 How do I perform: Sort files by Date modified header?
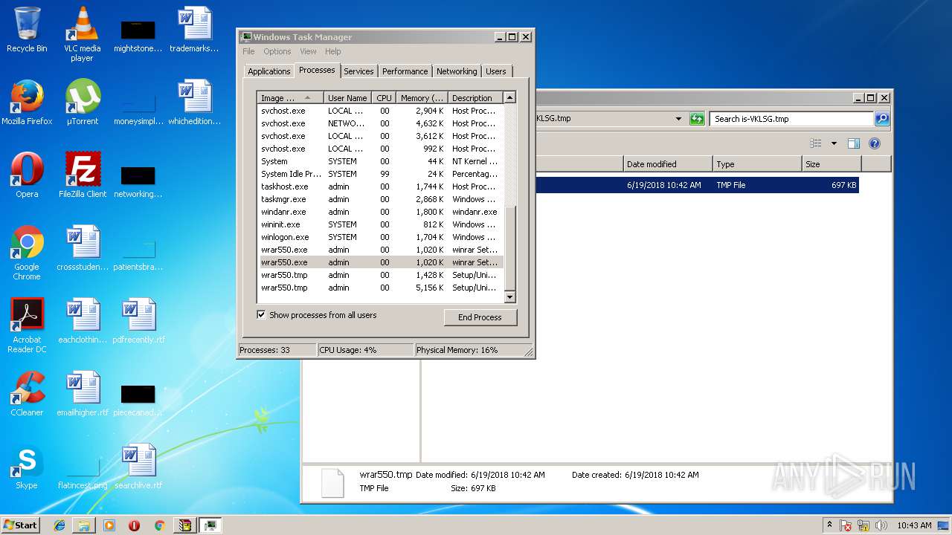click(x=667, y=164)
